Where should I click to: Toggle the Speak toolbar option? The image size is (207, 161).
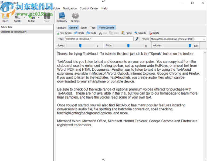[x=84, y=28]
